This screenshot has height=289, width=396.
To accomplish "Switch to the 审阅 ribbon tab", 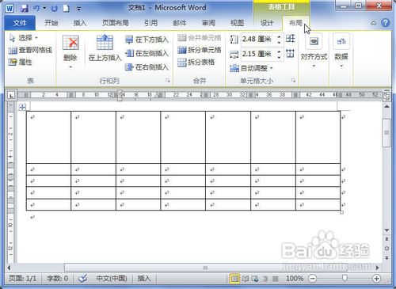I will [x=208, y=23].
